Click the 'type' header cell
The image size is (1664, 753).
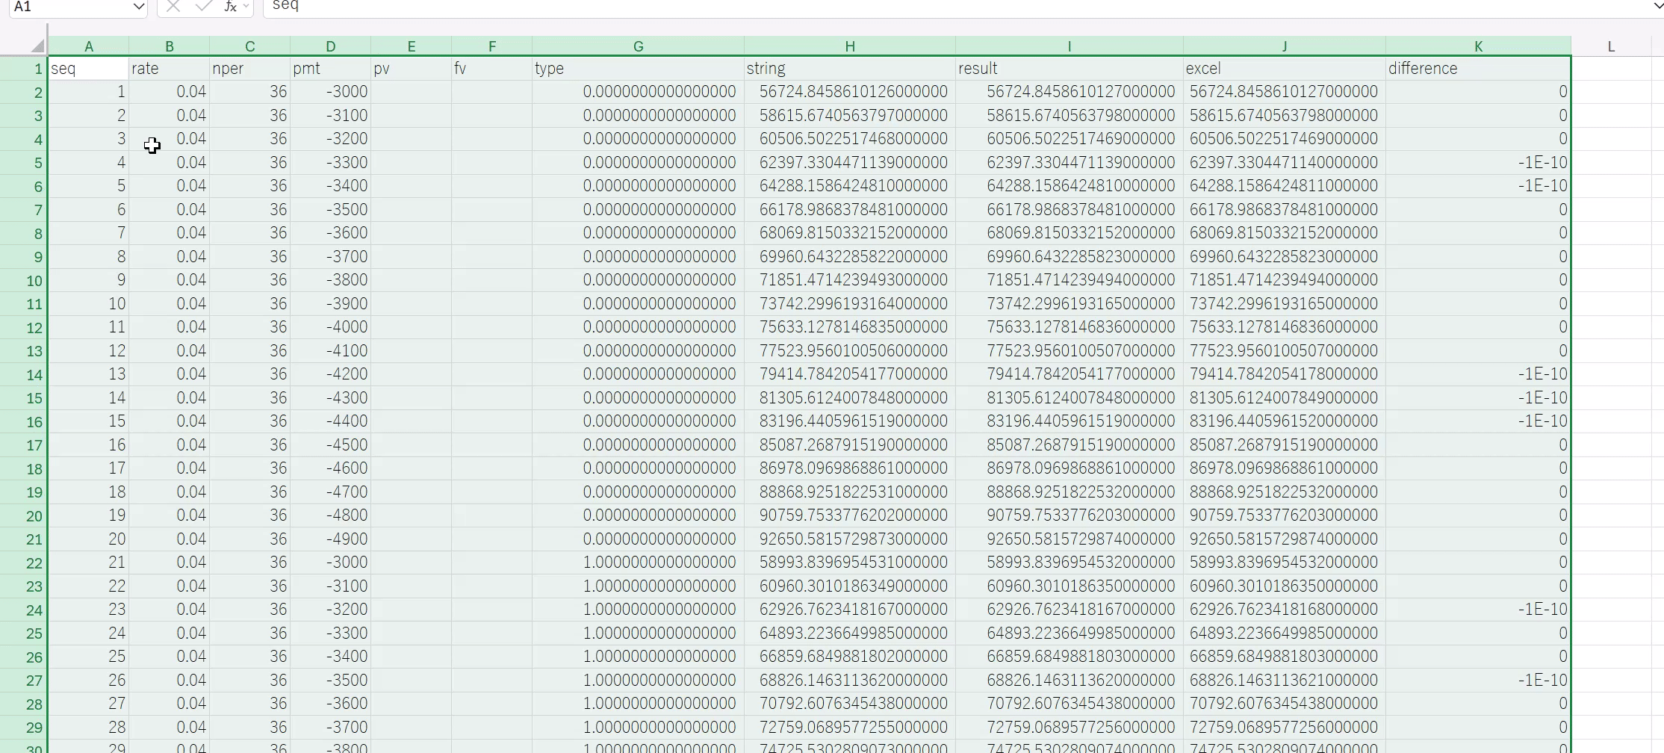click(x=639, y=69)
